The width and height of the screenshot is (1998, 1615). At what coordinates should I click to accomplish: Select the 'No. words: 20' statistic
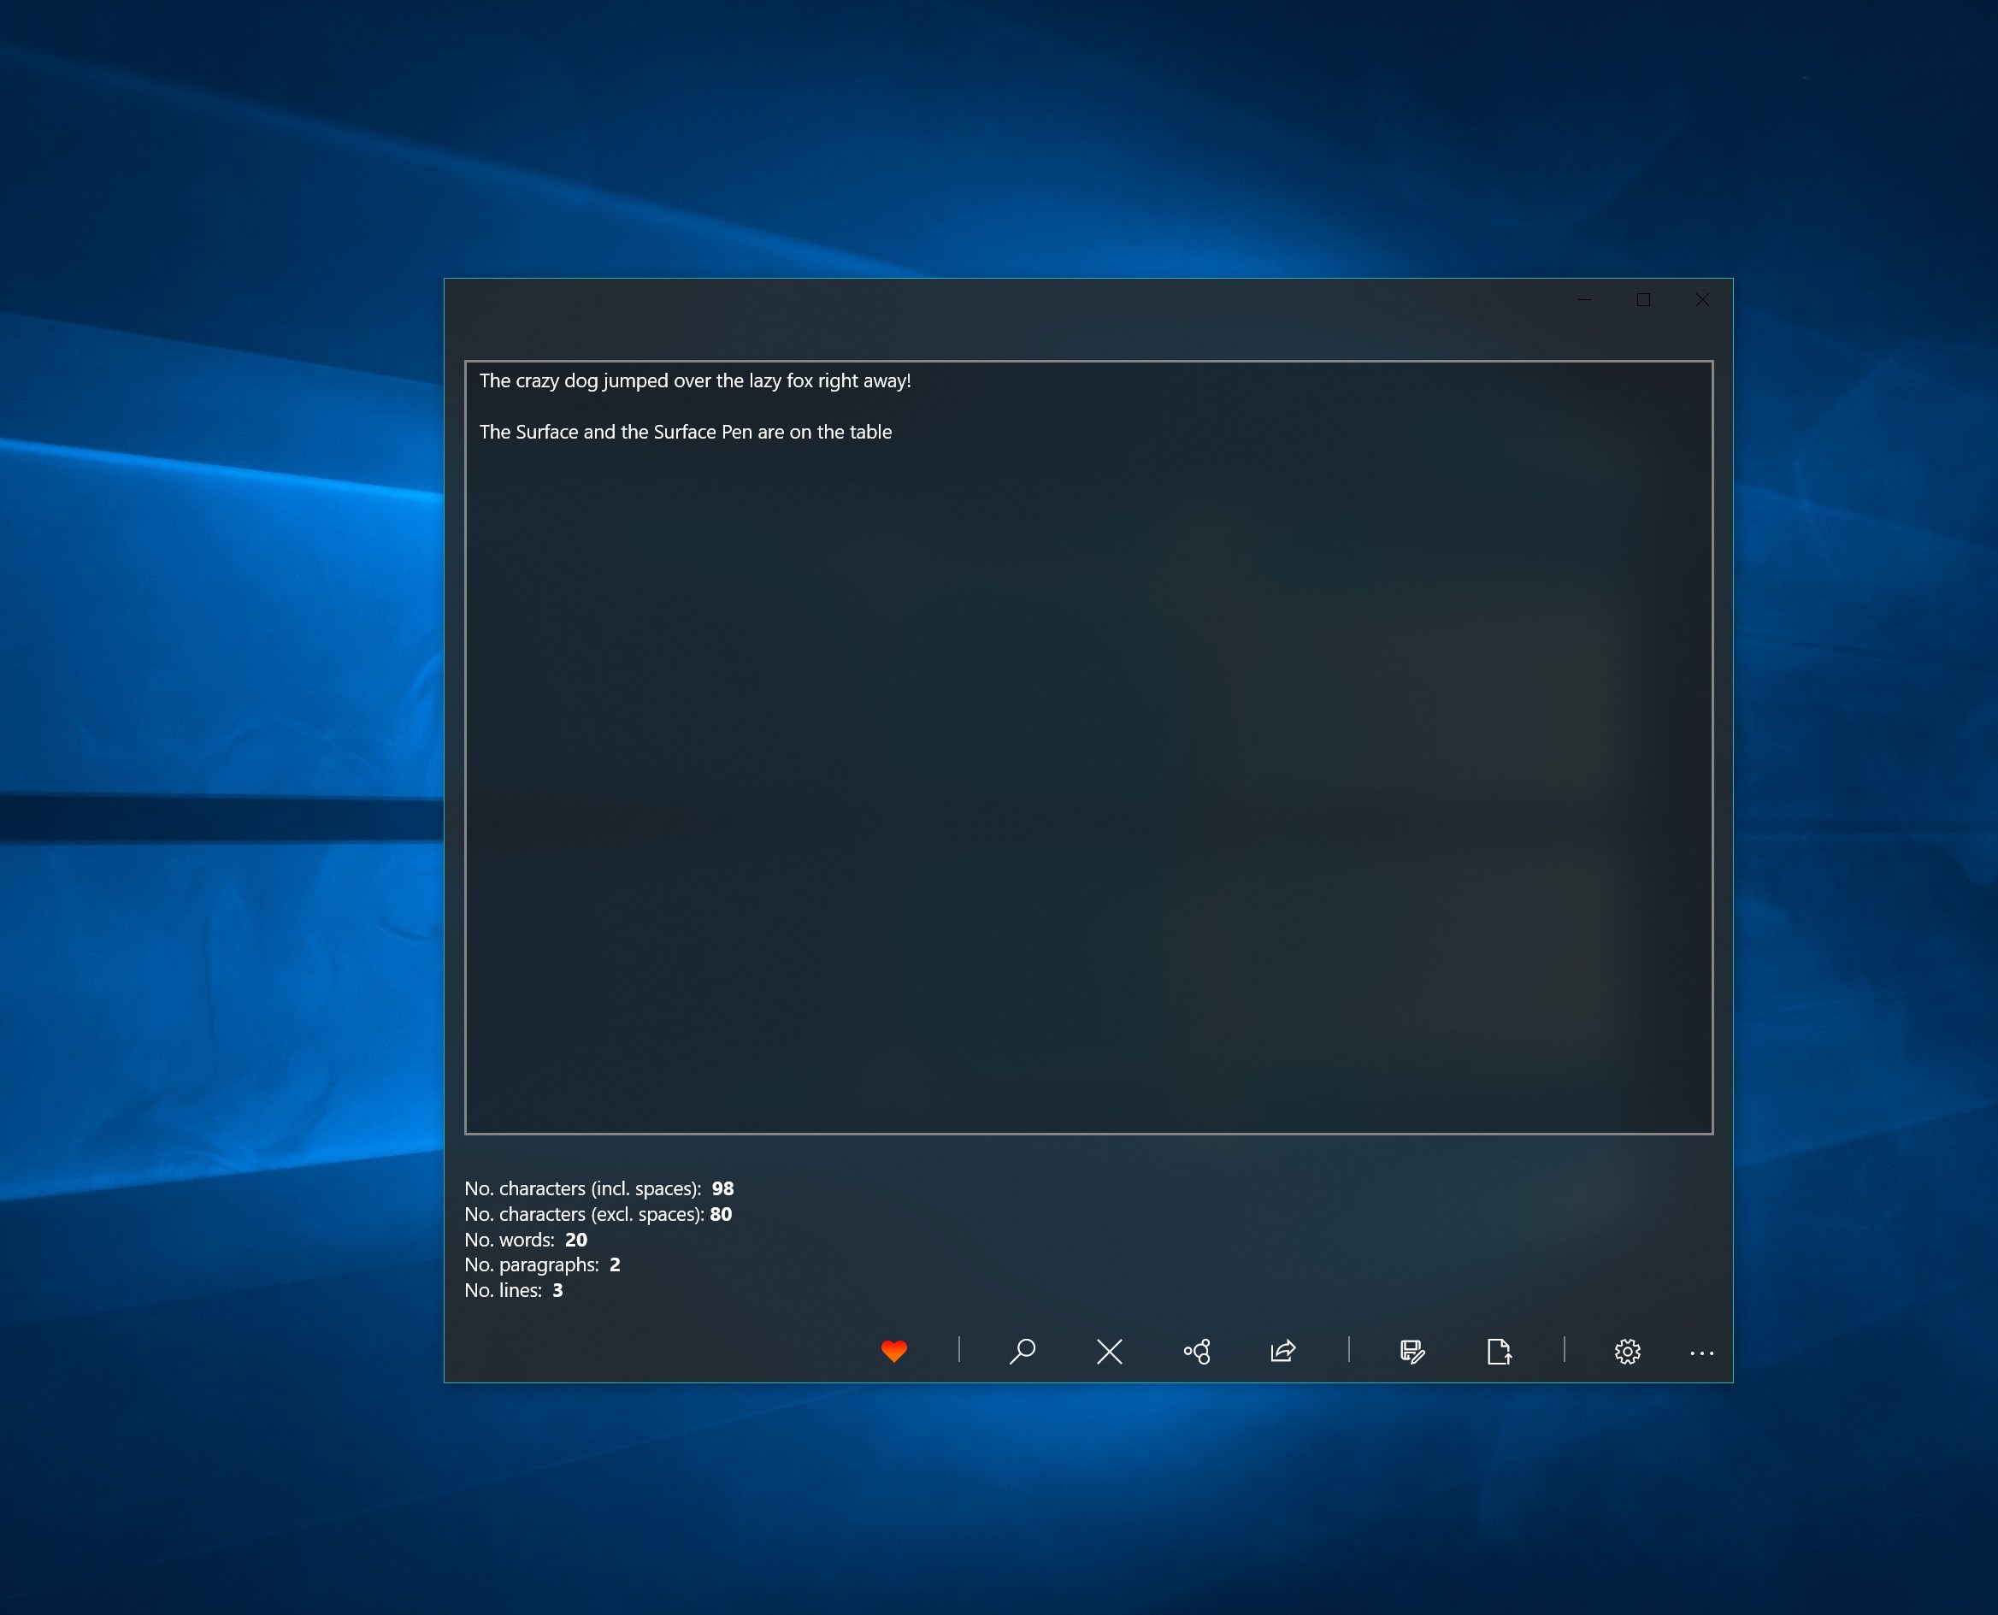pos(526,1239)
